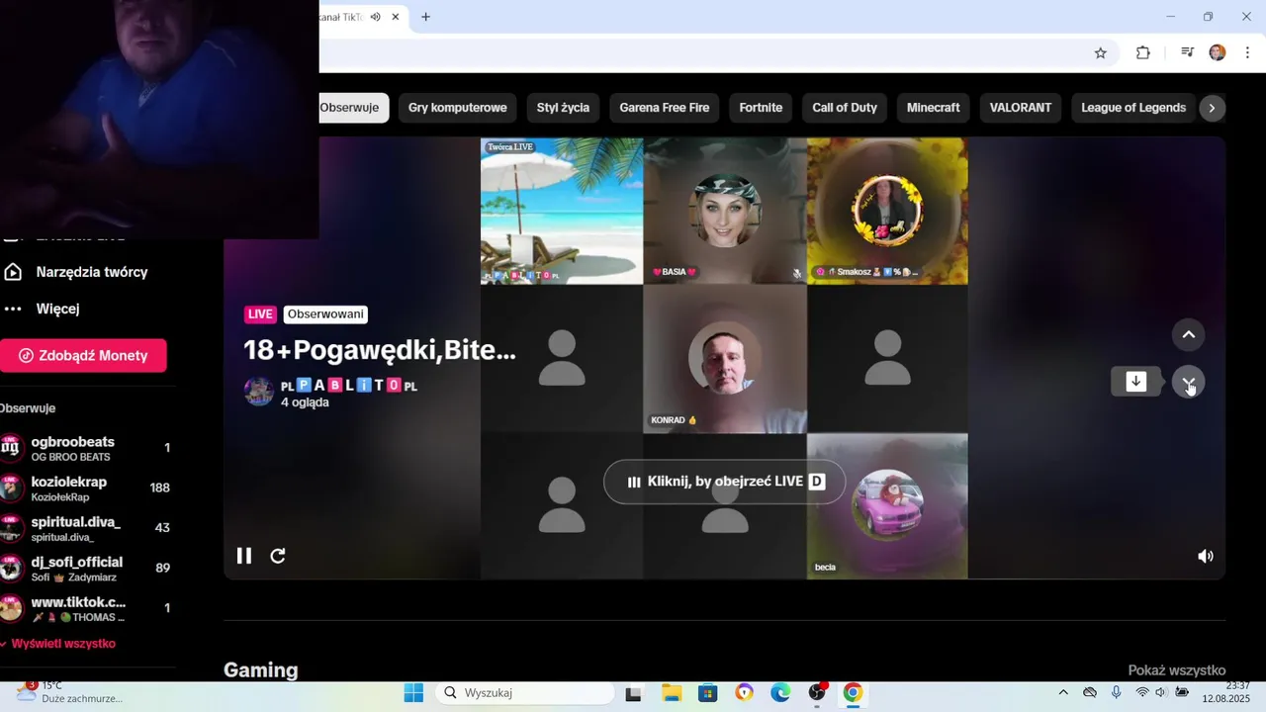Click the Wyszukaj taskbar search box

(525, 693)
